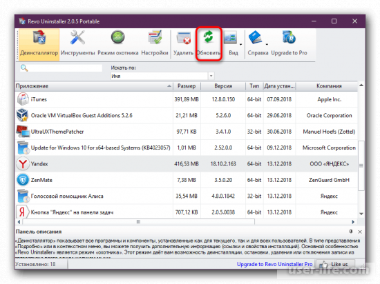This screenshot has width=380, height=284.
Task: Click the 391,89 MB size cell
Action: tap(187, 99)
